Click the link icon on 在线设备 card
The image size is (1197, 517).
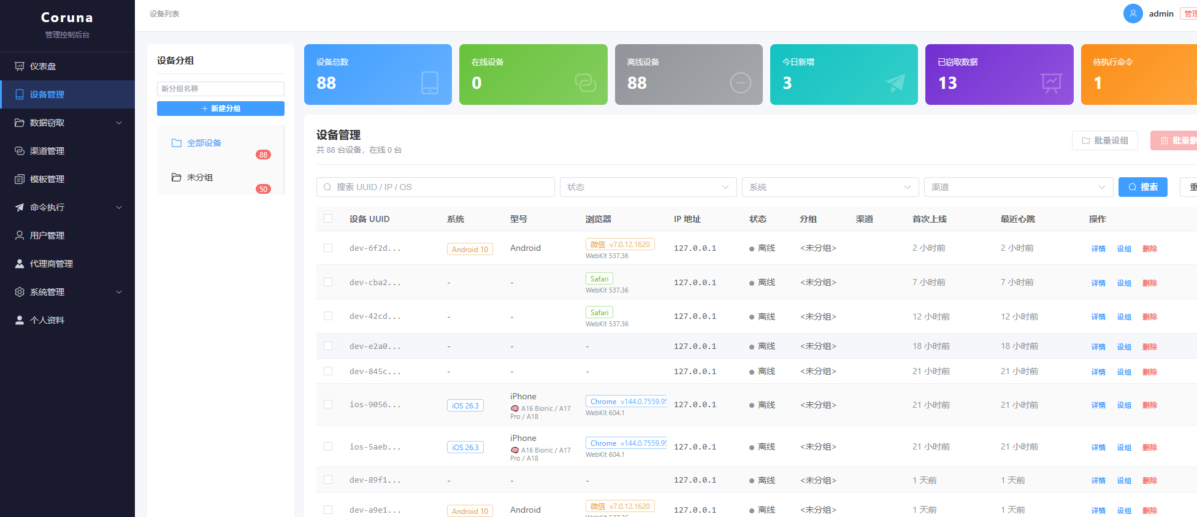[586, 83]
